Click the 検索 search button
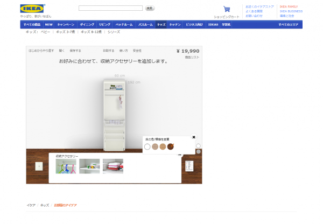 click(150, 8)
